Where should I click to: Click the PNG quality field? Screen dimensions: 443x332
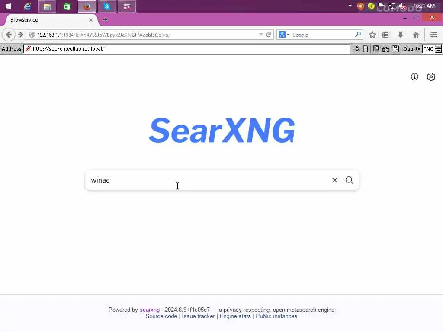pyautogui.click(x=429, y=49)
